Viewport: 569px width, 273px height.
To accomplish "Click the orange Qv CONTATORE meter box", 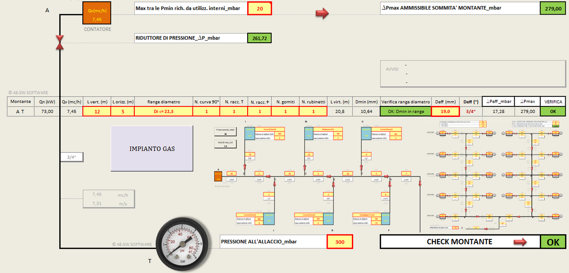I will [97, 13].
